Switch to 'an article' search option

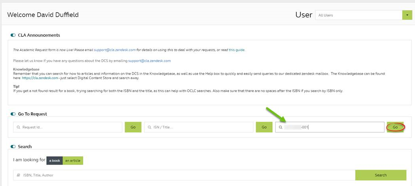click(73, 161)
